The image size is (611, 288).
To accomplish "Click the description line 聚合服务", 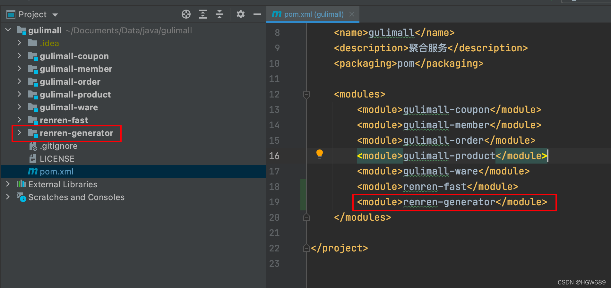I will coord(431,48).
